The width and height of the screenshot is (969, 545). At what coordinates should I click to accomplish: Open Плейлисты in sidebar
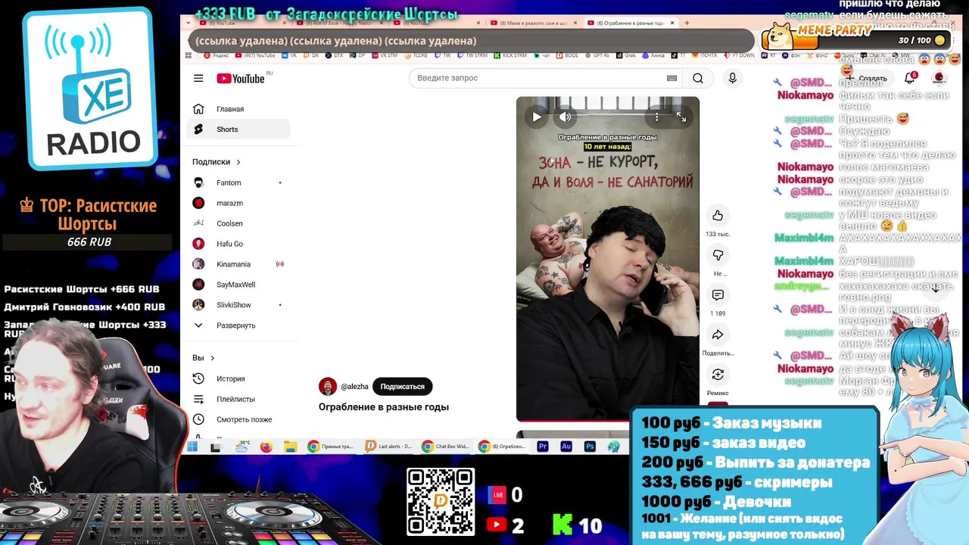coord(238,399)
